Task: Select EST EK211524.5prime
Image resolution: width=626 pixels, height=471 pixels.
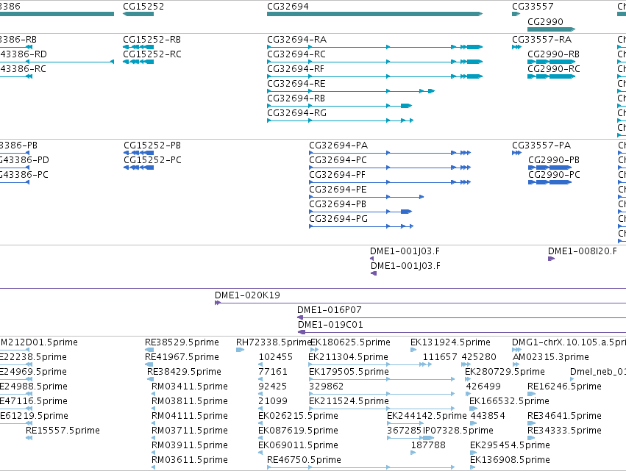Action: [x=349, y=402]
